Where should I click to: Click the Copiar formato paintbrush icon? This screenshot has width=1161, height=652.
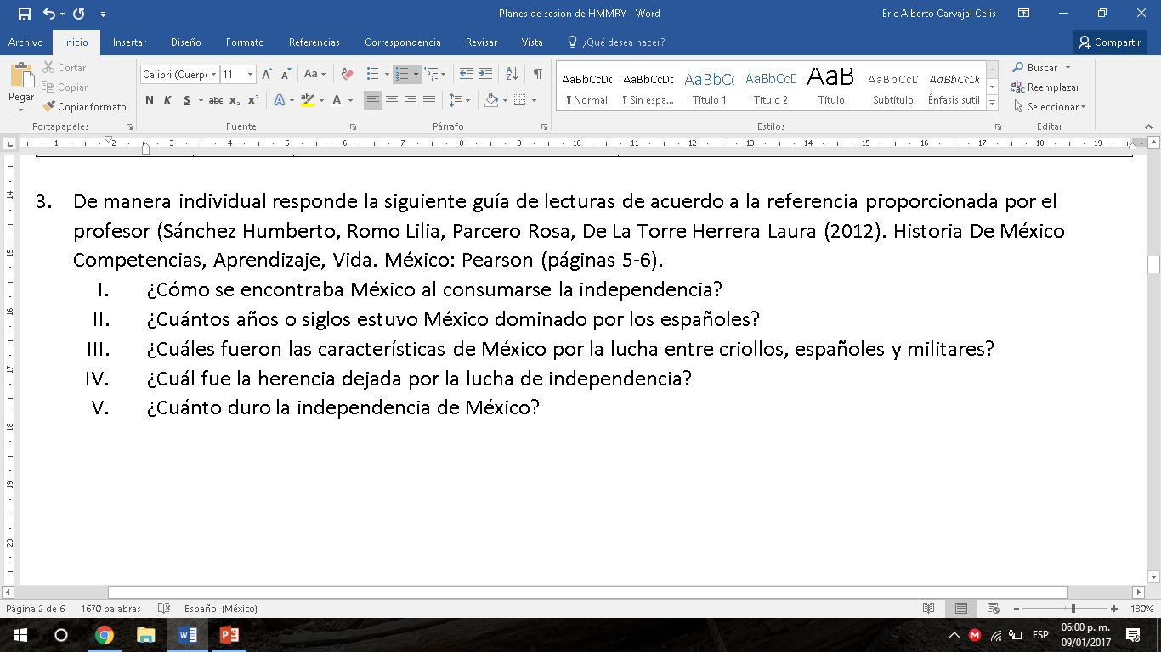coord(48,107)
